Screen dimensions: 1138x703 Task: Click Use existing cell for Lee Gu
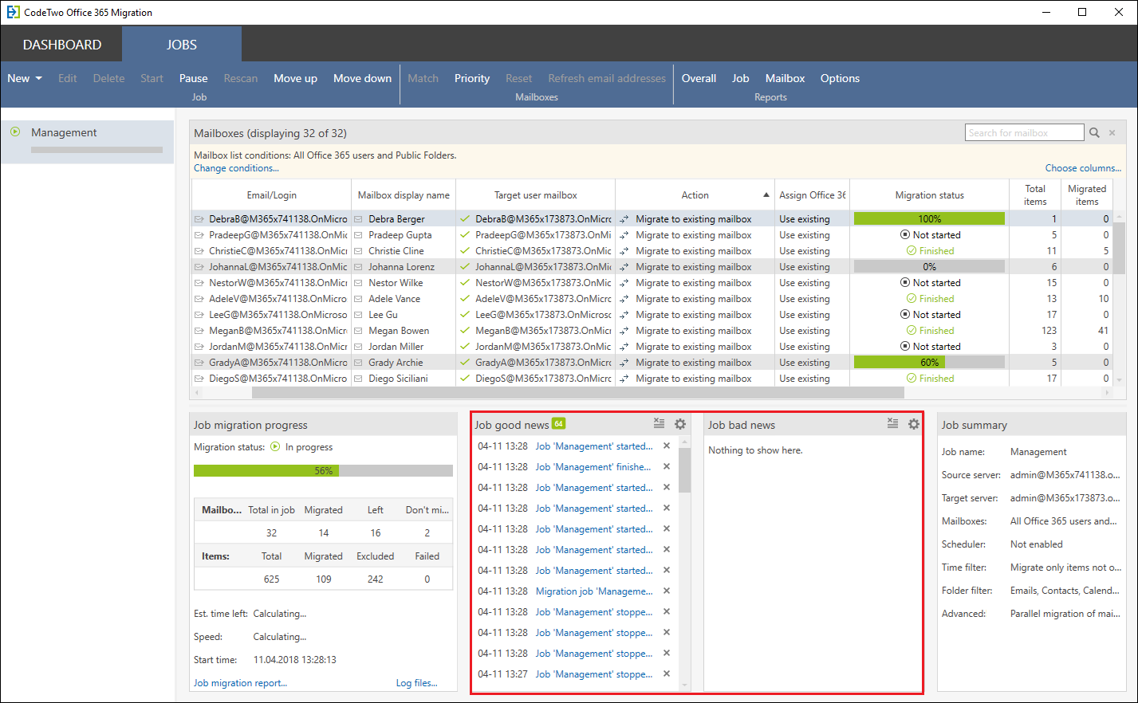pos(812,315)
